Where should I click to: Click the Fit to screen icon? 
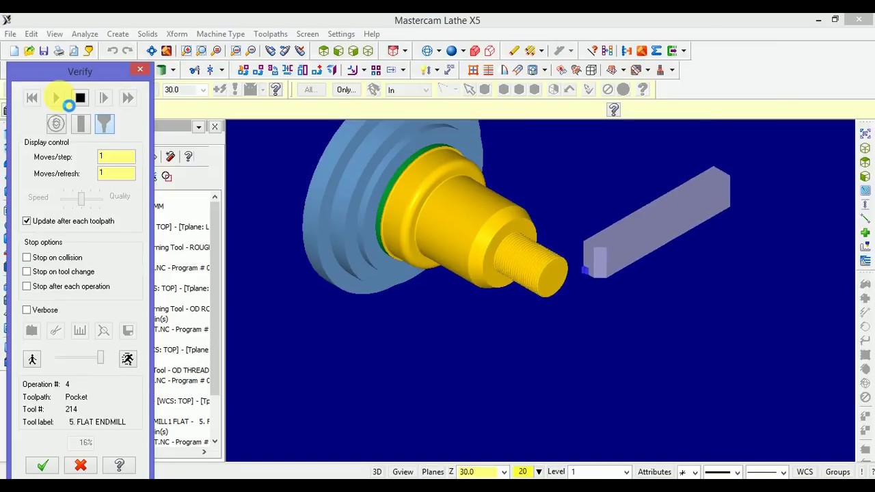click(x=152, y=51)
